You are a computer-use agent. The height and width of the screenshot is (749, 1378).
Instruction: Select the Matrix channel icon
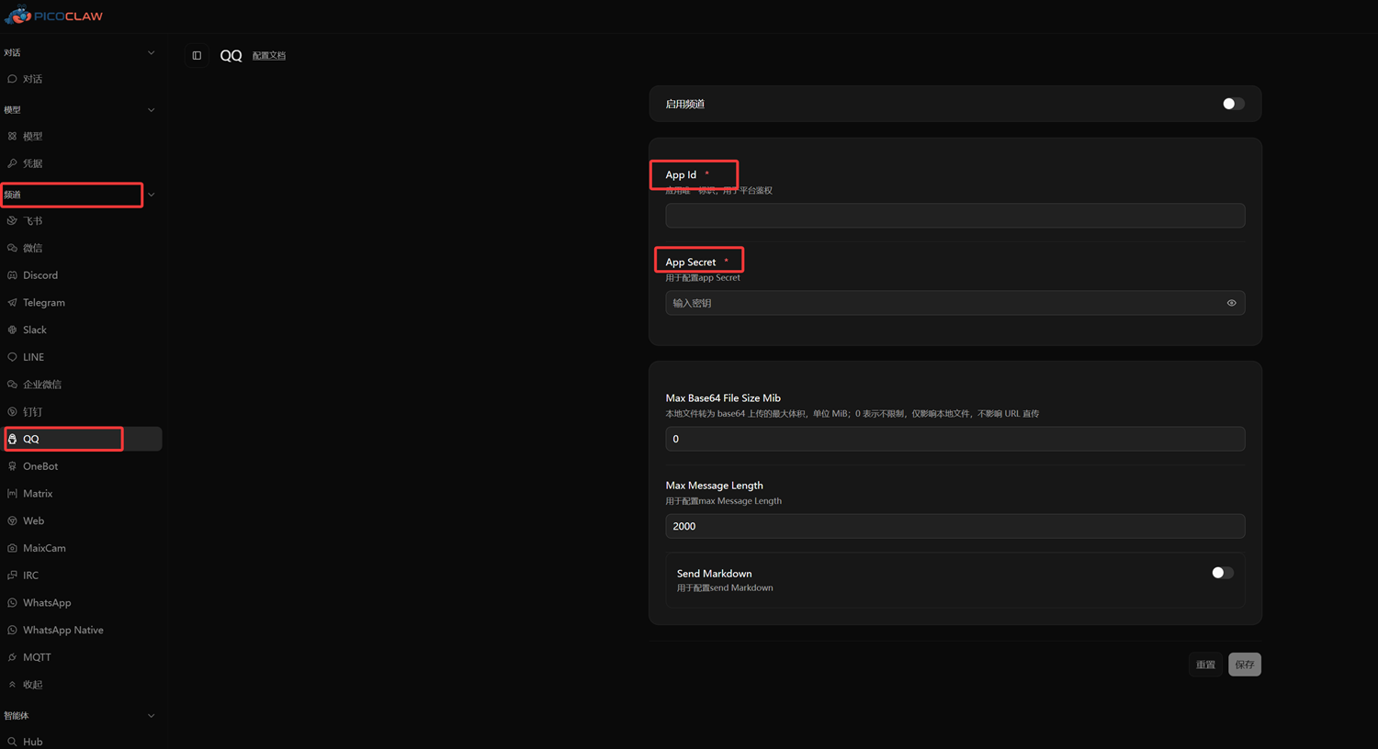(x=12, y=494)
